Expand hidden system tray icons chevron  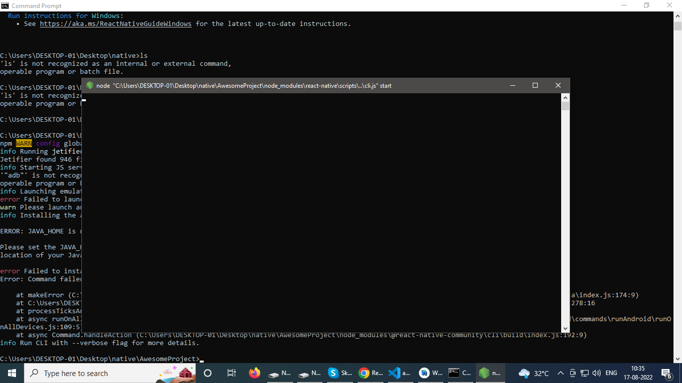(x=560, y=373)
